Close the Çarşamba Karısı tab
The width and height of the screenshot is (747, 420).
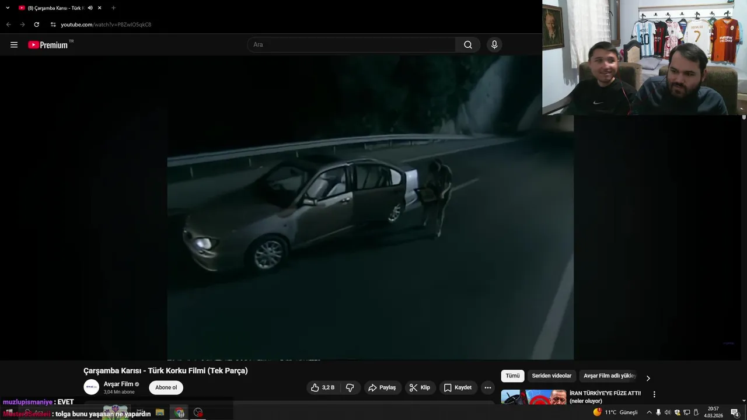99,8
